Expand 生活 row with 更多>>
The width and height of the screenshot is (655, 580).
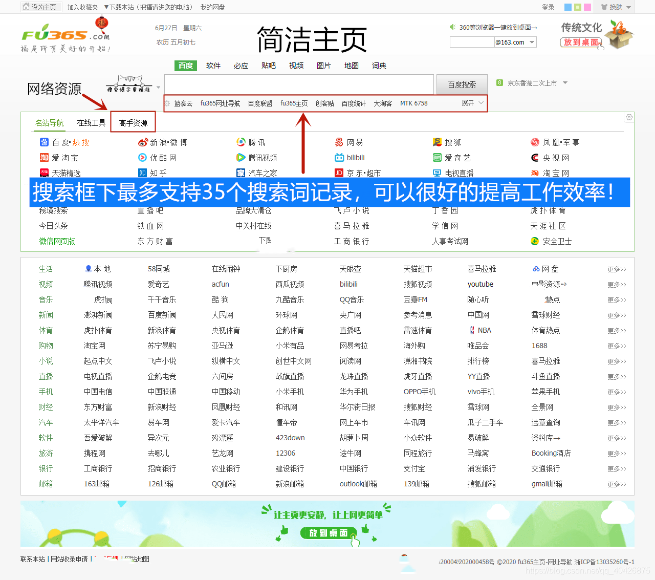[617, 269]
